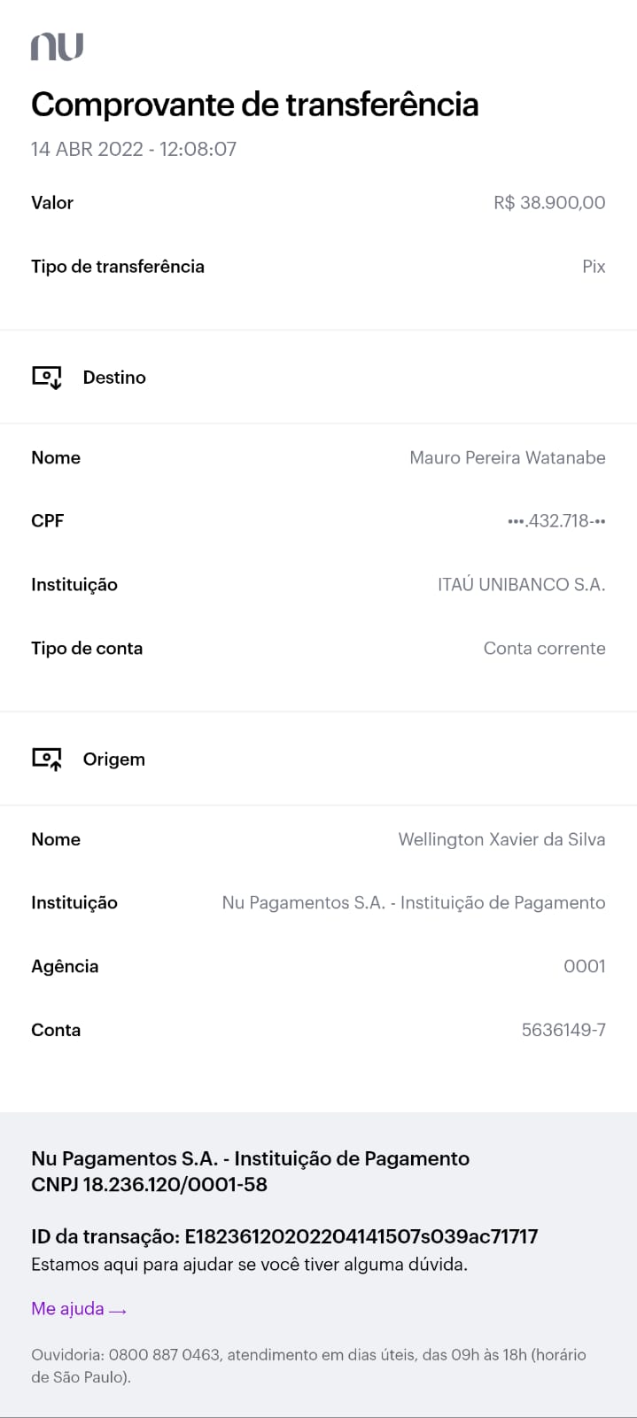Select ITAÚ UNIBANCO S.A. institution text
This screenshot has width=637, height=1418.
pos(521,585)
